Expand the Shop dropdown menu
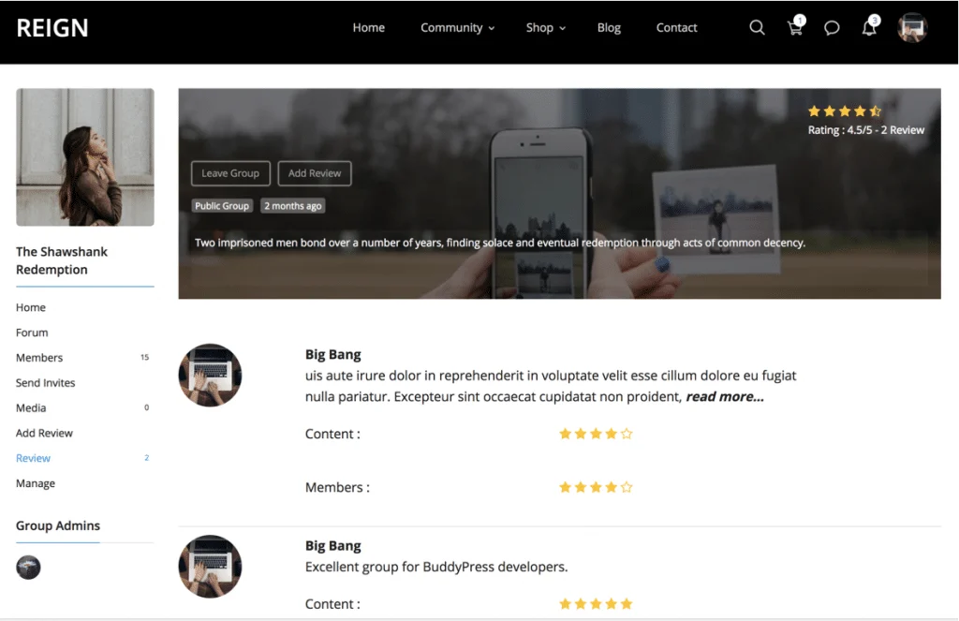Screen dimensions: 959x621 pyautogui.click(x=546, y=27)
